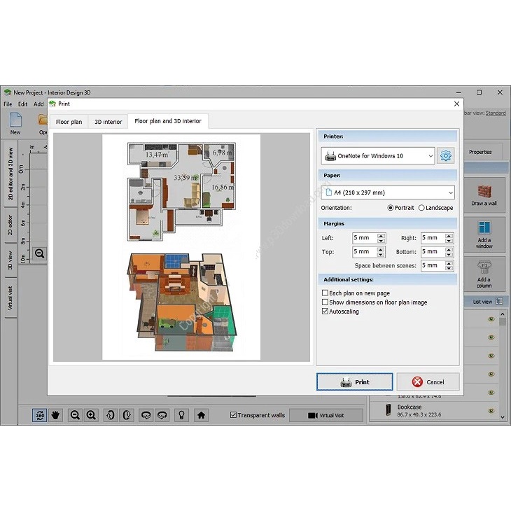
Task: Switch to the 3D interior tab
Action: 108,122
